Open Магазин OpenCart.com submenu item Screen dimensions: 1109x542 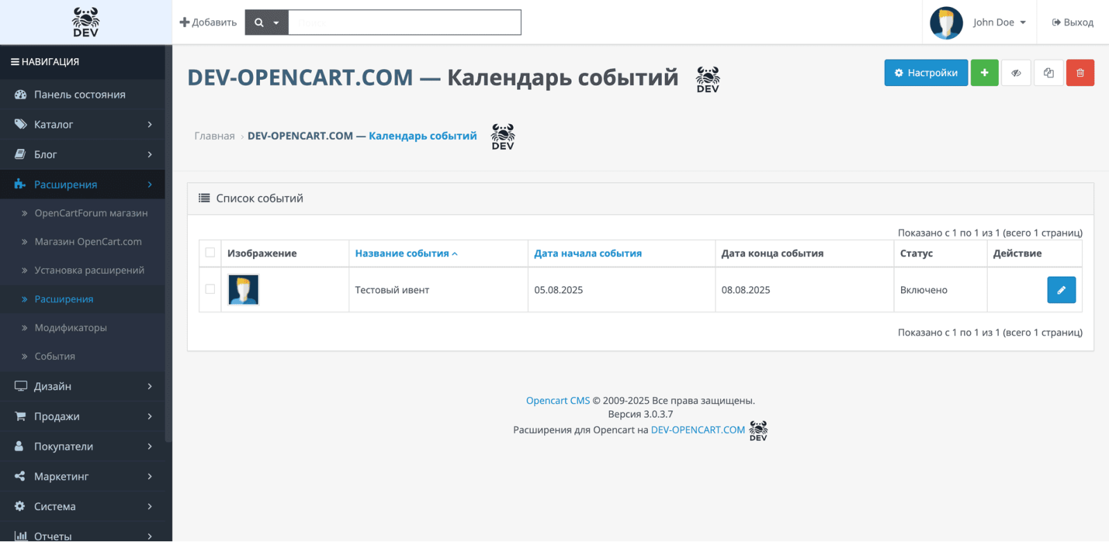click(82, 241)
